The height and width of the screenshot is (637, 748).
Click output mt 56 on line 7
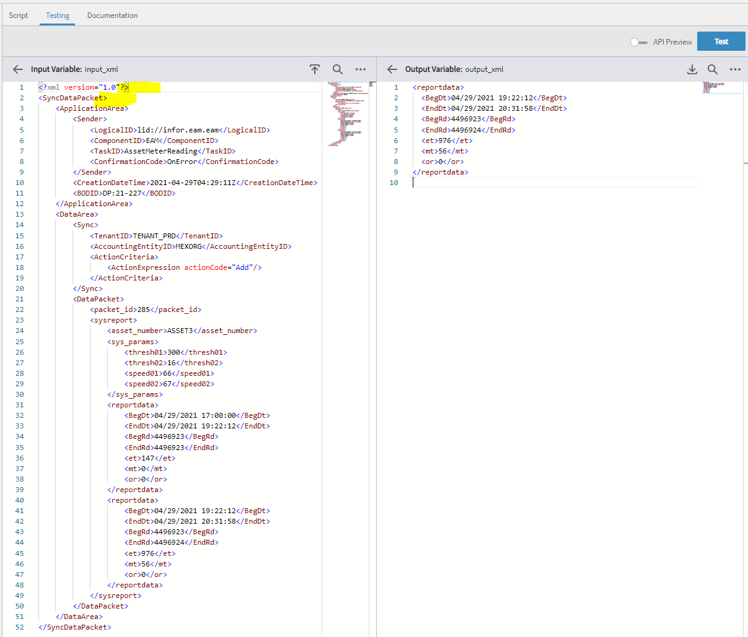tap(445, 151)
